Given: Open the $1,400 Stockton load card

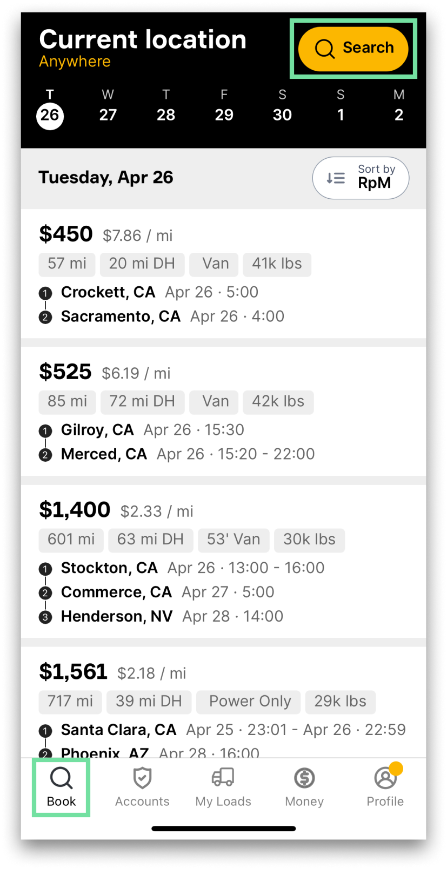Looking at the screenshot, I should [x=223, y=562].
